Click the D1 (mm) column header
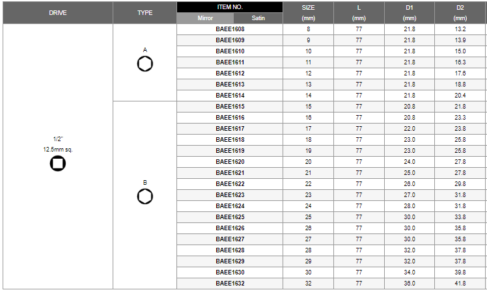Image resolution: width=487 pixels, height=292 pixels. point(410,13)
